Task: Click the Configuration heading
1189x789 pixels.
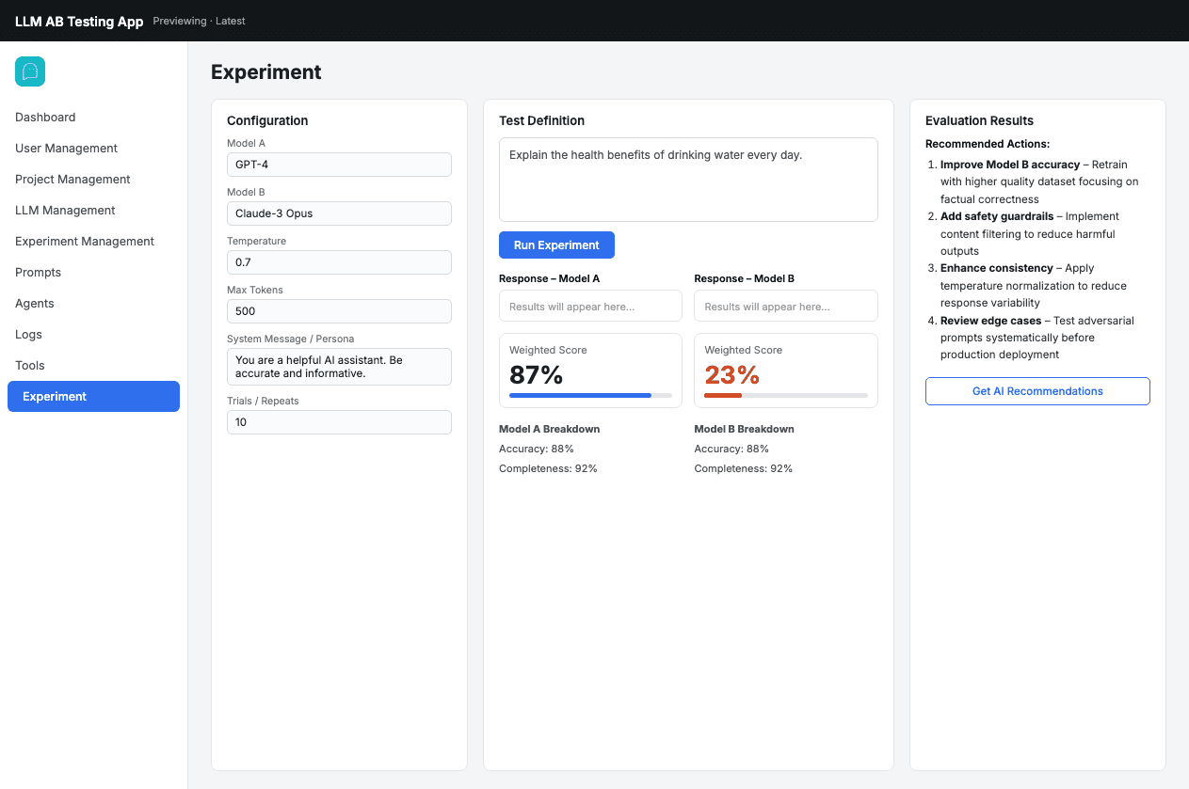Action: pos(267,120)
